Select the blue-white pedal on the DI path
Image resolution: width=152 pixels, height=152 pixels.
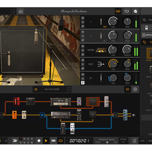pyautogui.click(x=73, y=128)
